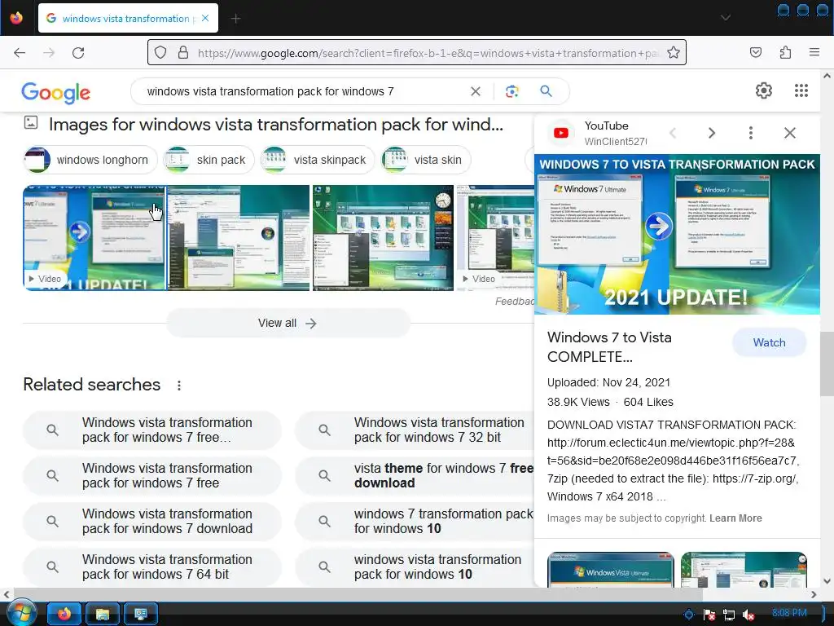This screenshot has height=626, width=834.
Task: Open the Learn More copyright link
Action: [735, 518]
